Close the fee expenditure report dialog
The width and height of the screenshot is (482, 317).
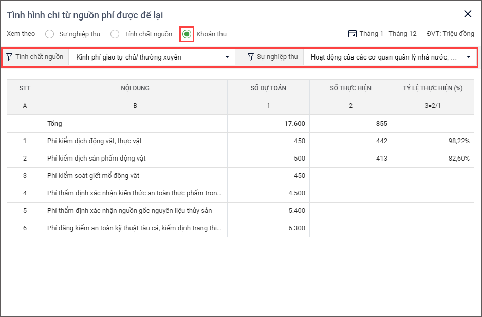pos(468,14)
